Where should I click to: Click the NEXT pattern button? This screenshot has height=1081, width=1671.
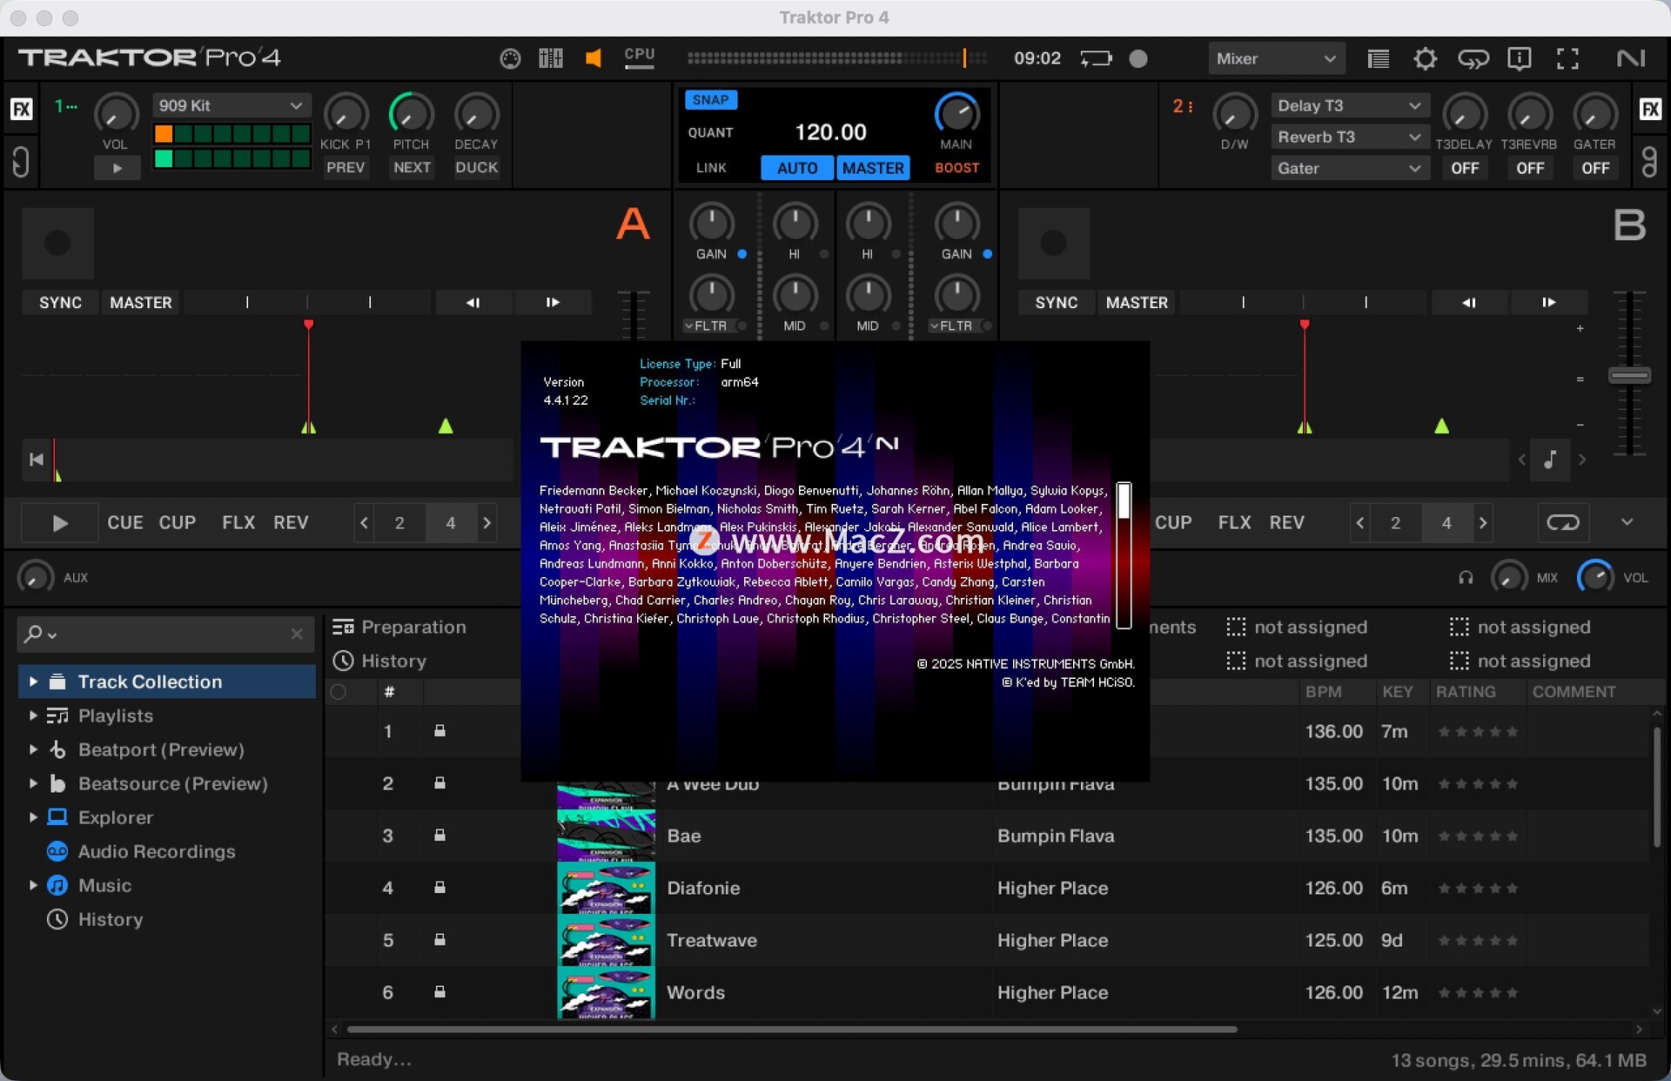pos(412,167)
